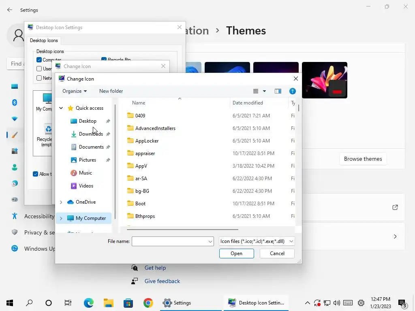Click the Browse themes button

tap(363, 159)
